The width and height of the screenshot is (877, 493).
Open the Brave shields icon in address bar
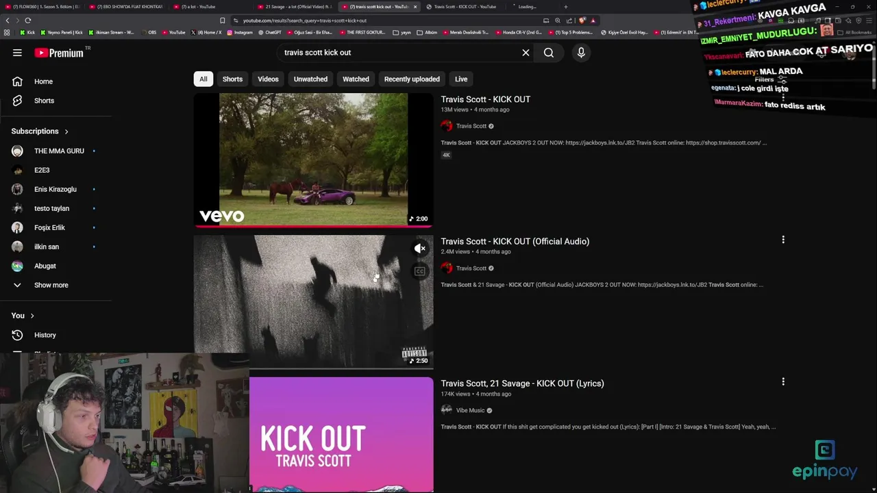pos(582,21)
